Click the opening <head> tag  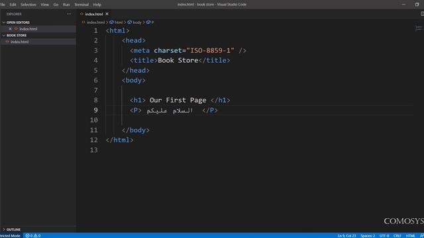coord(134,40)
